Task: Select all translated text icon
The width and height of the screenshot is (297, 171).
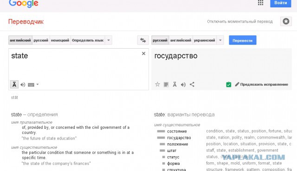Action: pos(166,84)
